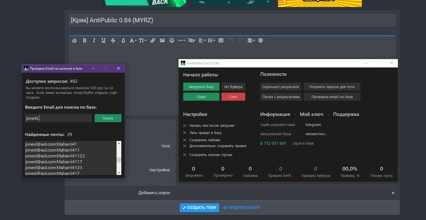Toggle underline formatting in editor toolbar
Image resolution: width=426 pixels, height=220 pixels.
[x=103, y=41]
